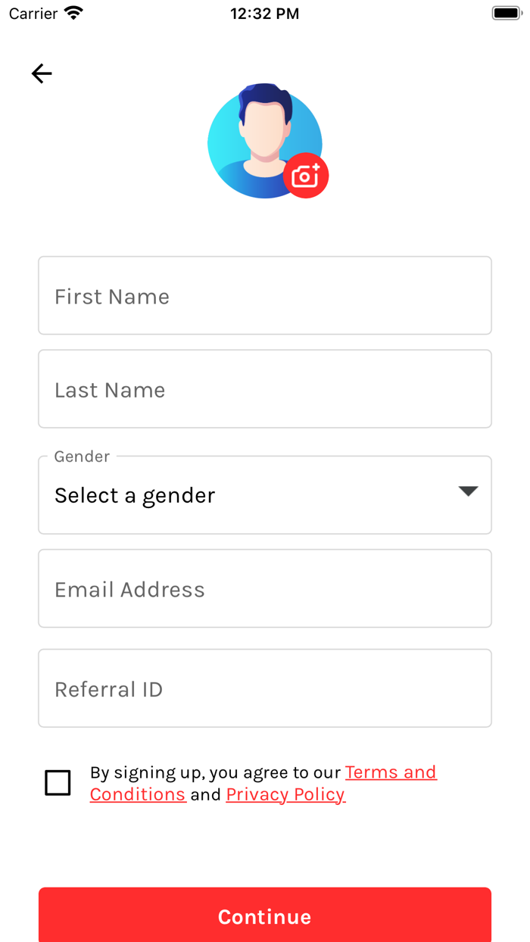The image size is (530, 942).
Task: Select the Email Address field
Action: coord(264,589)
